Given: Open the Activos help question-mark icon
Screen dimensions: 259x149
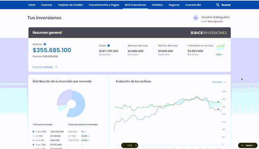Looking at the screenshot, I should point(45,44).
